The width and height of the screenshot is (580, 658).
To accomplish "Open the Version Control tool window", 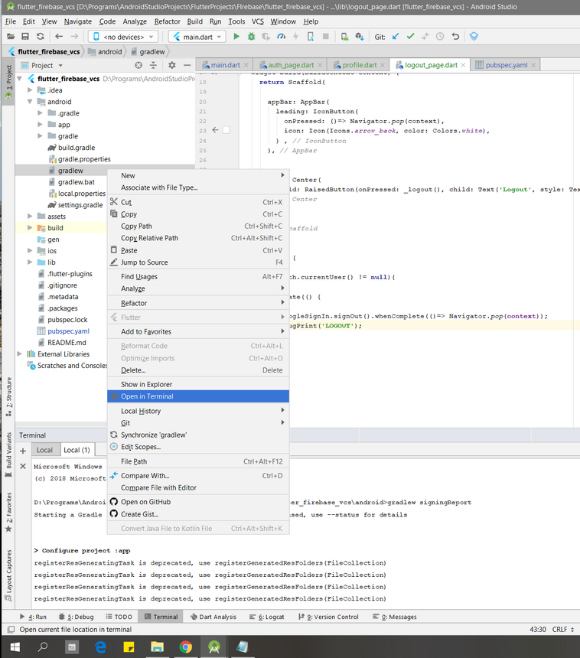I will tap(331, 617).
